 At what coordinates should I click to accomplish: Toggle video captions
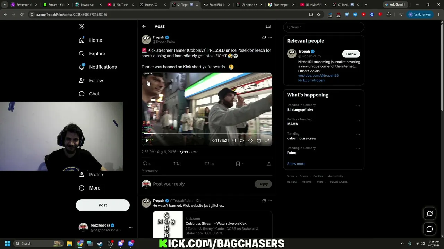tap(234, 141)
